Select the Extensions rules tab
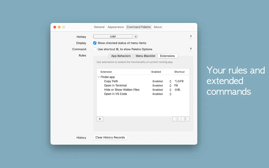 click(x=167, y=56)
